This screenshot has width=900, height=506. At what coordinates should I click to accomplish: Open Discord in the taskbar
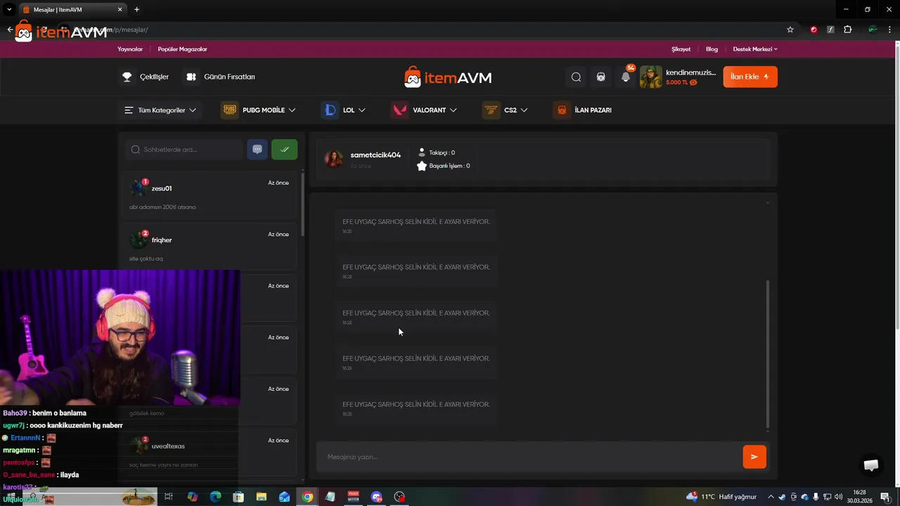376,497
